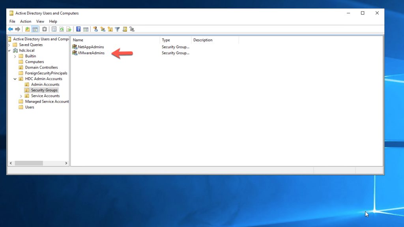Screen dimensions: 404x227
Task: Click Add to group toolbar icon
Action: (132, 29)
